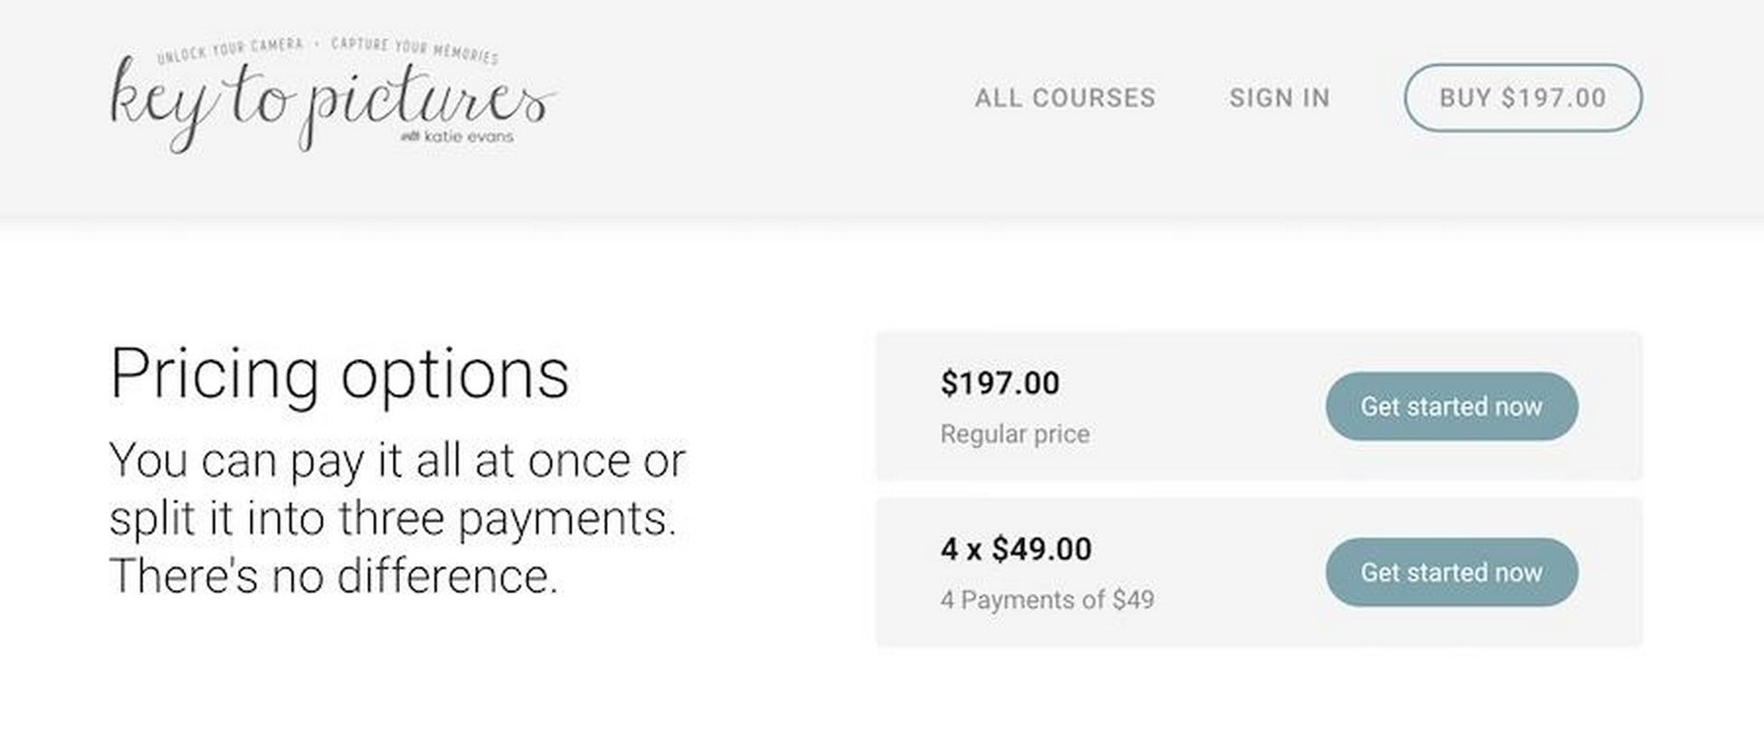Click the BUY $197.00 outlined button
The width and height of the screenshot is (1764, 730).
click(x=1522, y=98)
